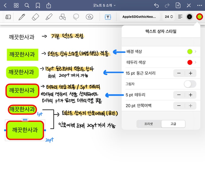205x176 pixels.
Task: Expand the 테두리 색상 row chevron
Action: (x=195, y=62)
